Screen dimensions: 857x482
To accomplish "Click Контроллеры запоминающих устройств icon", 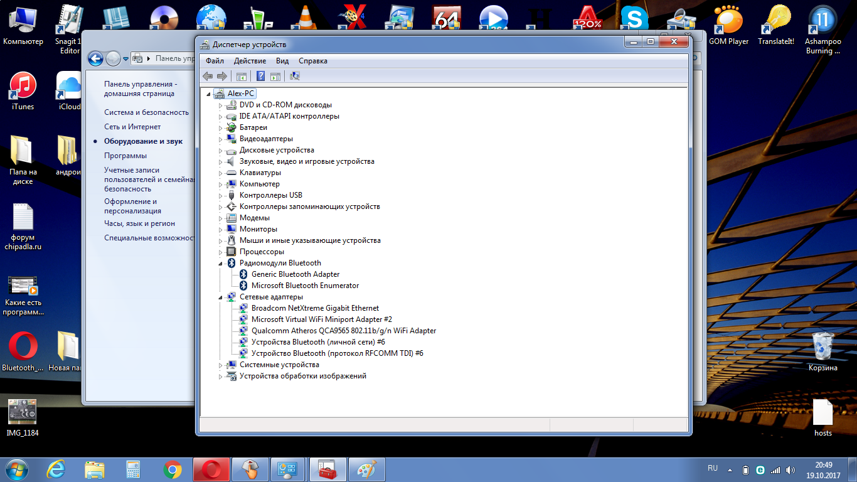I will (x=231, y=206).
